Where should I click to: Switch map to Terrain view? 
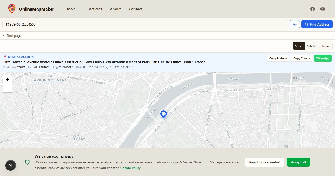coord(326,46)
